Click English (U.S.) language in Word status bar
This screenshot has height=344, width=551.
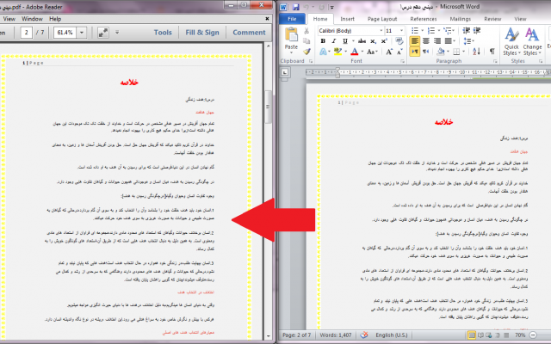point(392,335)
